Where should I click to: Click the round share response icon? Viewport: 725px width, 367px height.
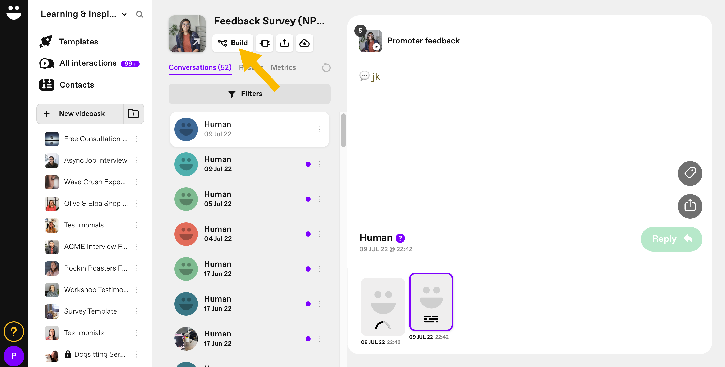[x=690, y=206]
